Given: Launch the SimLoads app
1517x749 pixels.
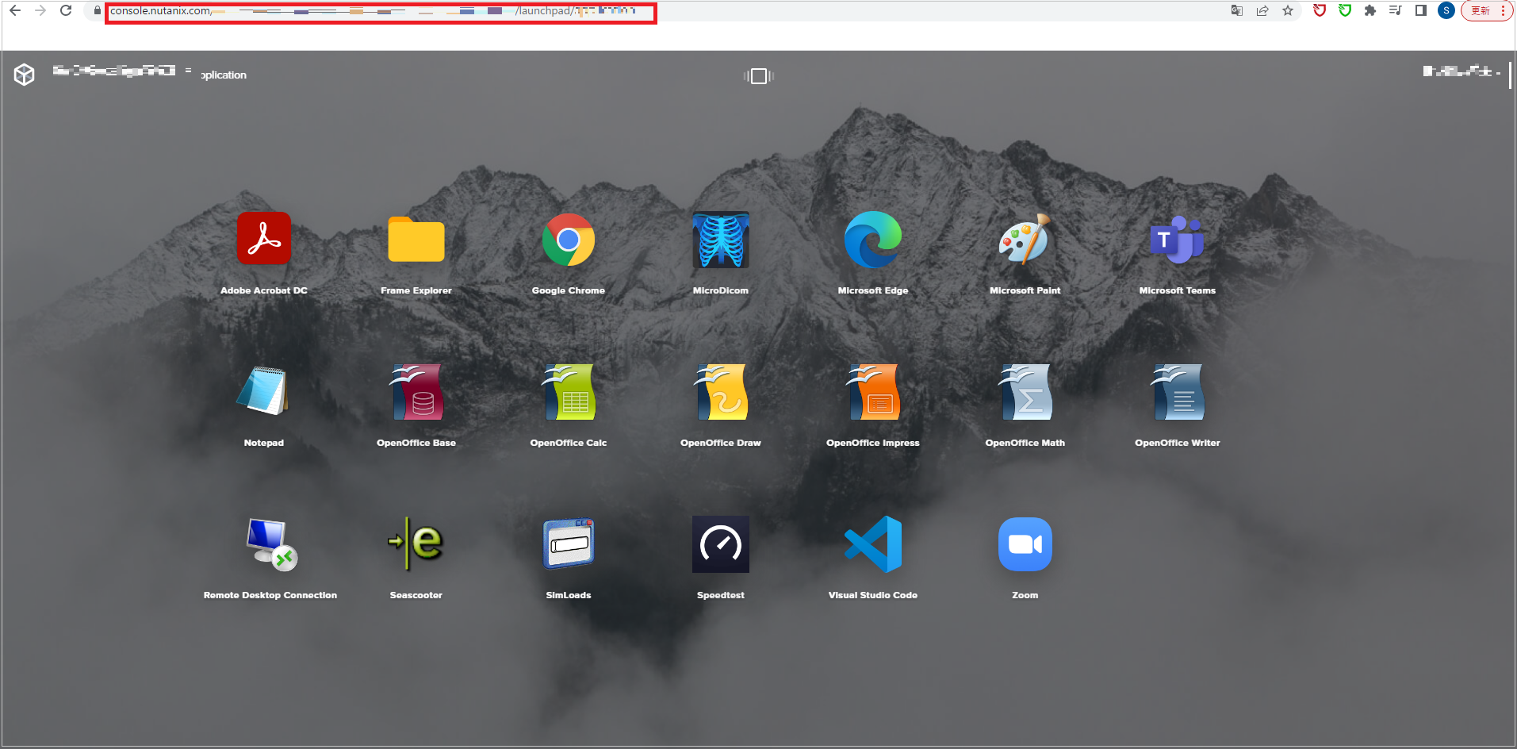Looking at the screenshot, I should 569,544.
